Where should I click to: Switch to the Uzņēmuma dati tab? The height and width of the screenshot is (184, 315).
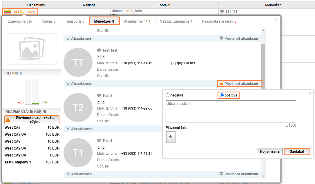[x=20, y=21]
